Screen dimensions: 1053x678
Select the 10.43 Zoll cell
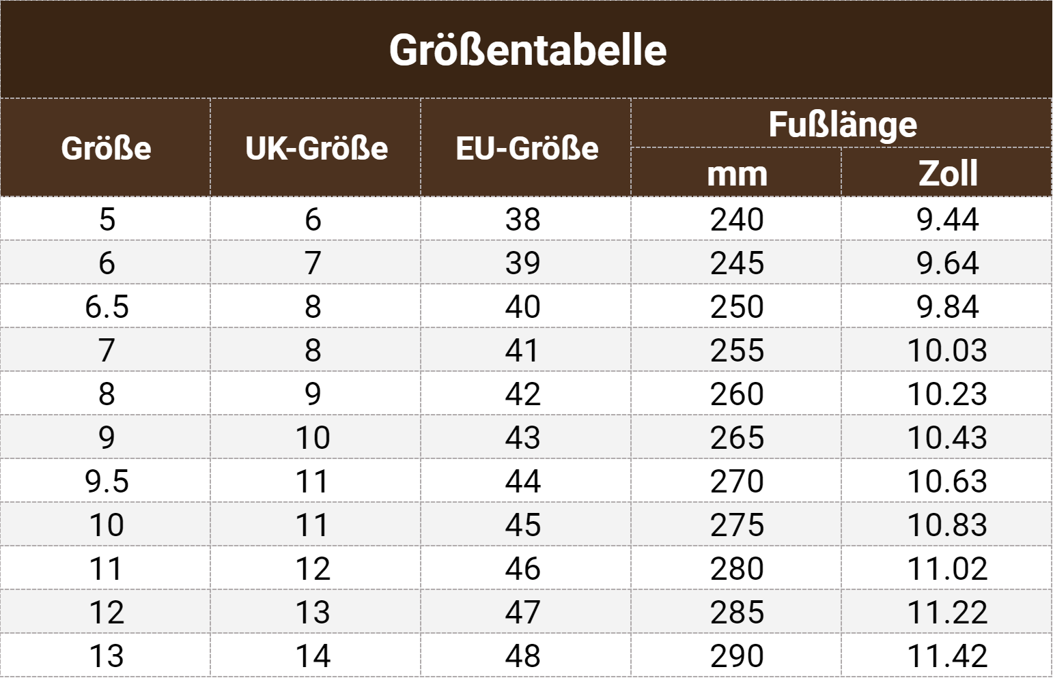[947, 438]
